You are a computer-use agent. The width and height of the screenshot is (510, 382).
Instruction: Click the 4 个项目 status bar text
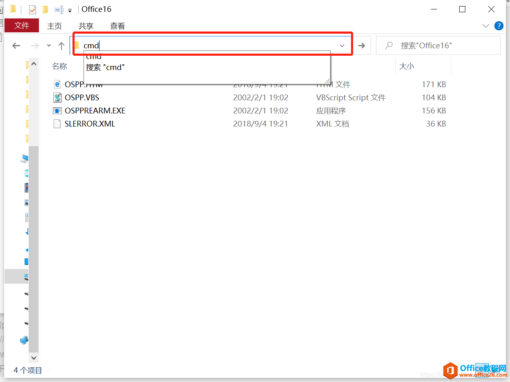click(28, 370)
